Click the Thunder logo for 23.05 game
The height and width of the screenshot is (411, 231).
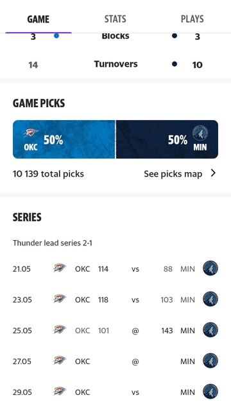tap(60, 299)
